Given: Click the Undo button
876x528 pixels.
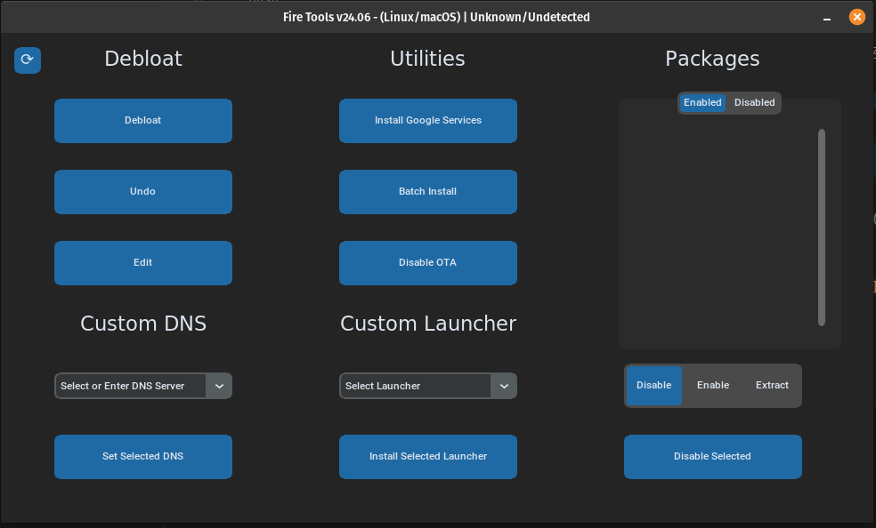Looking at the screenshot, I should click(x=142, y=192).
